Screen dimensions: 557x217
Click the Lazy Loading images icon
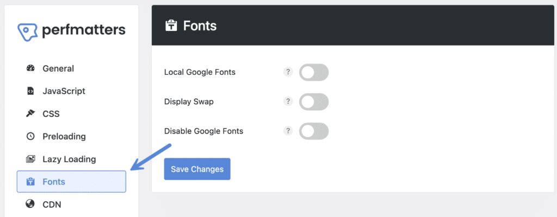[x=30, y=159]
